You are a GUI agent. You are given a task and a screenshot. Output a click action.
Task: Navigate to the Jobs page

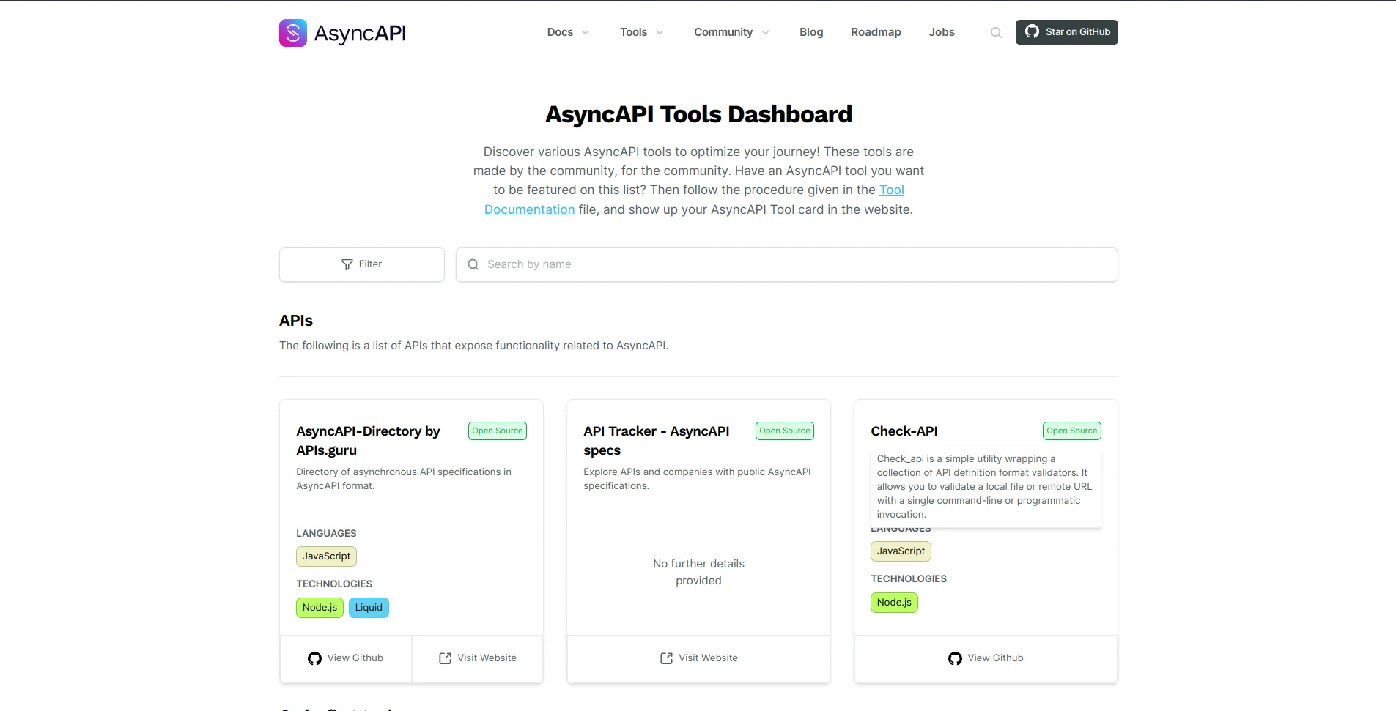[x=942, y=32]
